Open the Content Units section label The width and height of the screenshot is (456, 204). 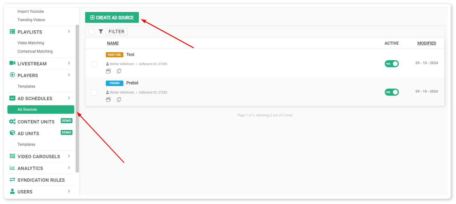(36, 122)
